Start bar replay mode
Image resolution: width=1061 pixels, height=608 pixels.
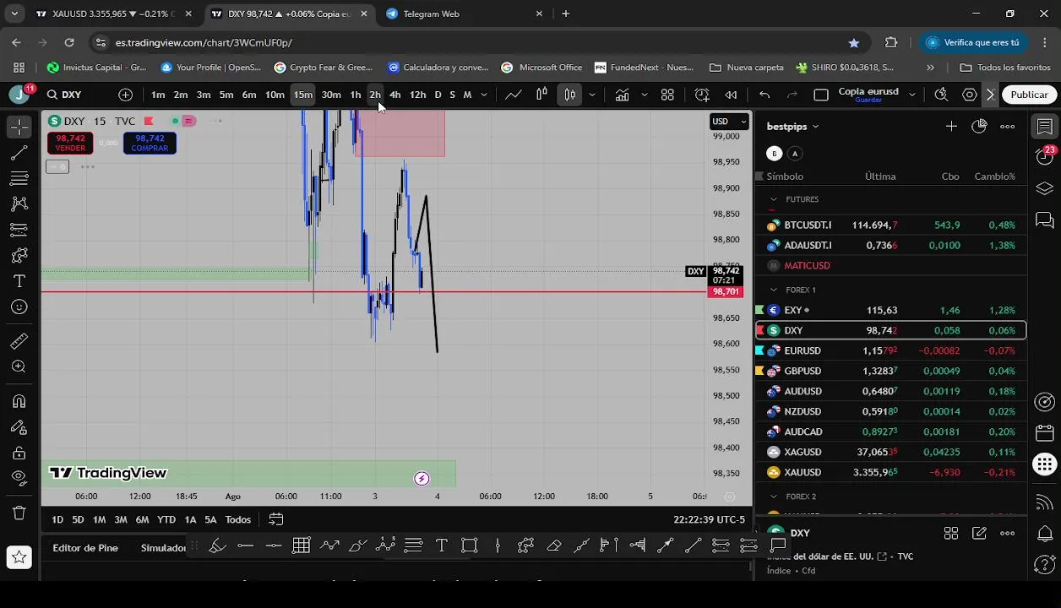click(731, 95)
